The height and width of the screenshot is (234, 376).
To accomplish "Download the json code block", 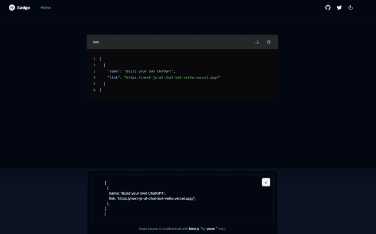I will click(x=257, y=42).
